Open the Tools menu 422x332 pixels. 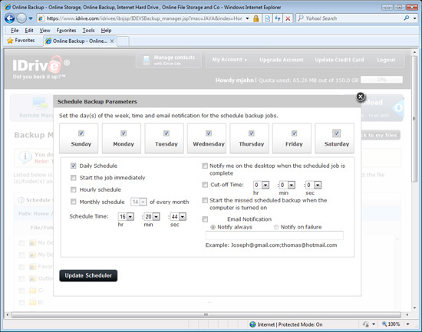88,31
